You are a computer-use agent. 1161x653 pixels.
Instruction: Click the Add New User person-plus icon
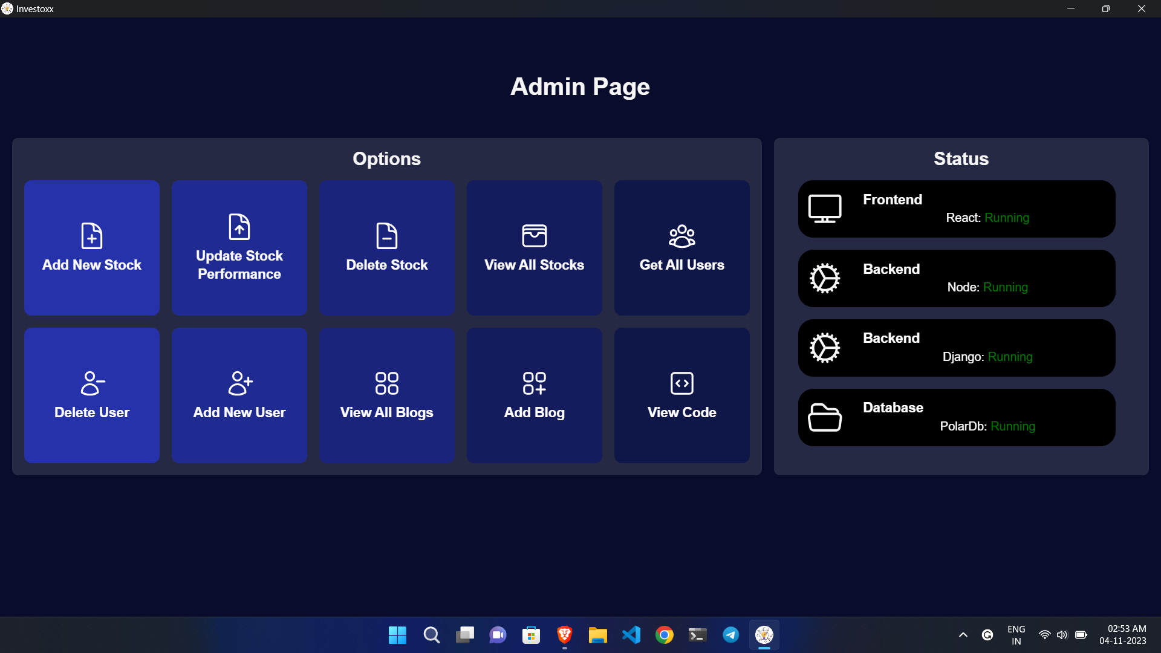click(x=239, y=383)
